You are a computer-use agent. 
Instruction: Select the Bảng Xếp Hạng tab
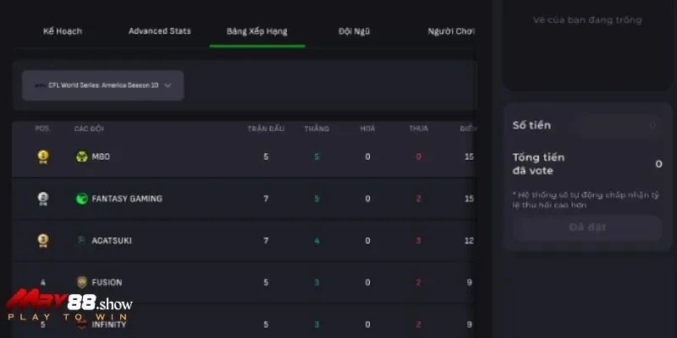pos(256,31)
